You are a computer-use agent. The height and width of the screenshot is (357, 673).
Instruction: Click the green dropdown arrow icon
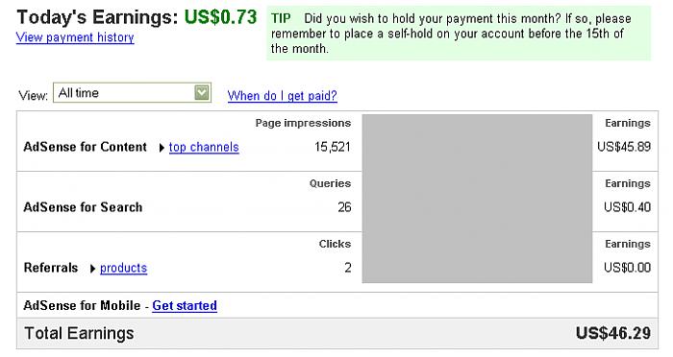pos(202,92)
